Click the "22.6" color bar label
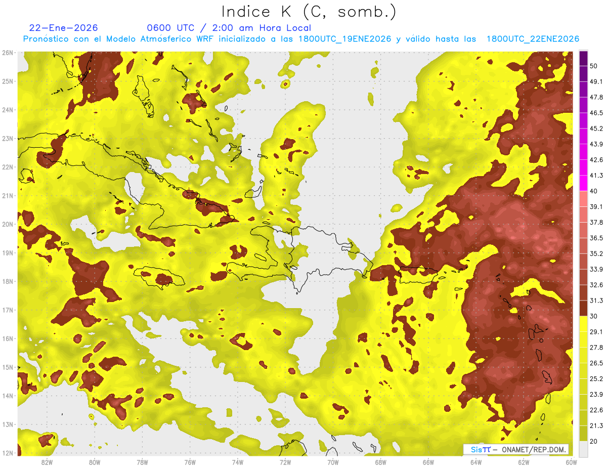Screen dimensions: 607x469 point(596,410)
